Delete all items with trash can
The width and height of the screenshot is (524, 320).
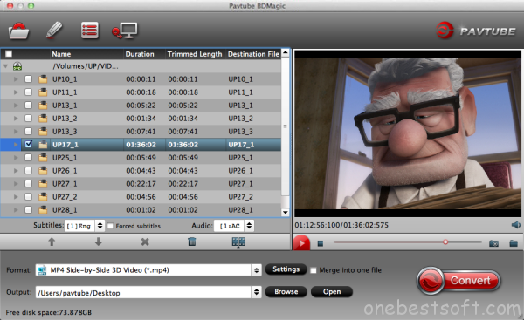point(192,242)
